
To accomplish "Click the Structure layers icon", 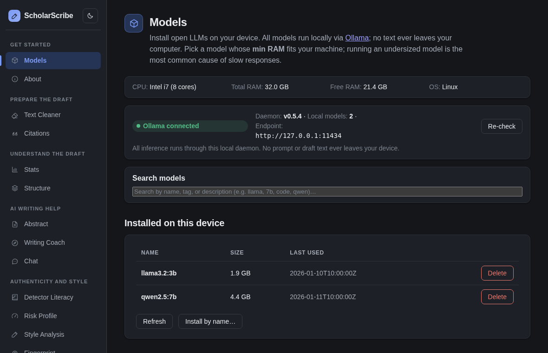I will click(15, 188).
